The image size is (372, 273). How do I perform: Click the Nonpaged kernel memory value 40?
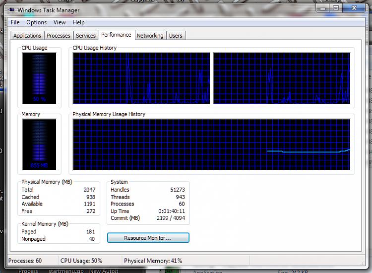coord(92,239)
